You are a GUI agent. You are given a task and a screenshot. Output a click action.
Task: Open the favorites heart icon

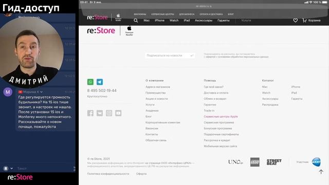pos(295,21)
